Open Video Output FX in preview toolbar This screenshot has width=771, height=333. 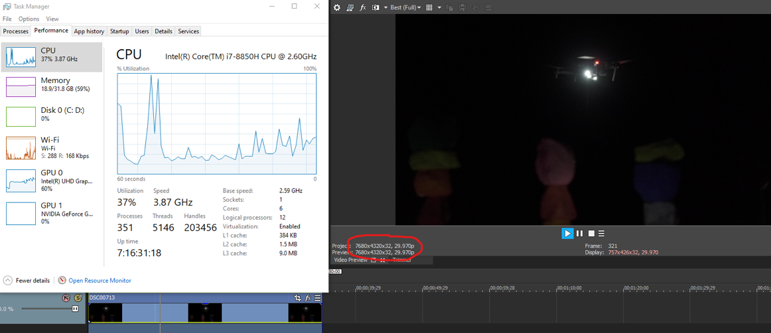pyautogui.click(x=363, y=7)
